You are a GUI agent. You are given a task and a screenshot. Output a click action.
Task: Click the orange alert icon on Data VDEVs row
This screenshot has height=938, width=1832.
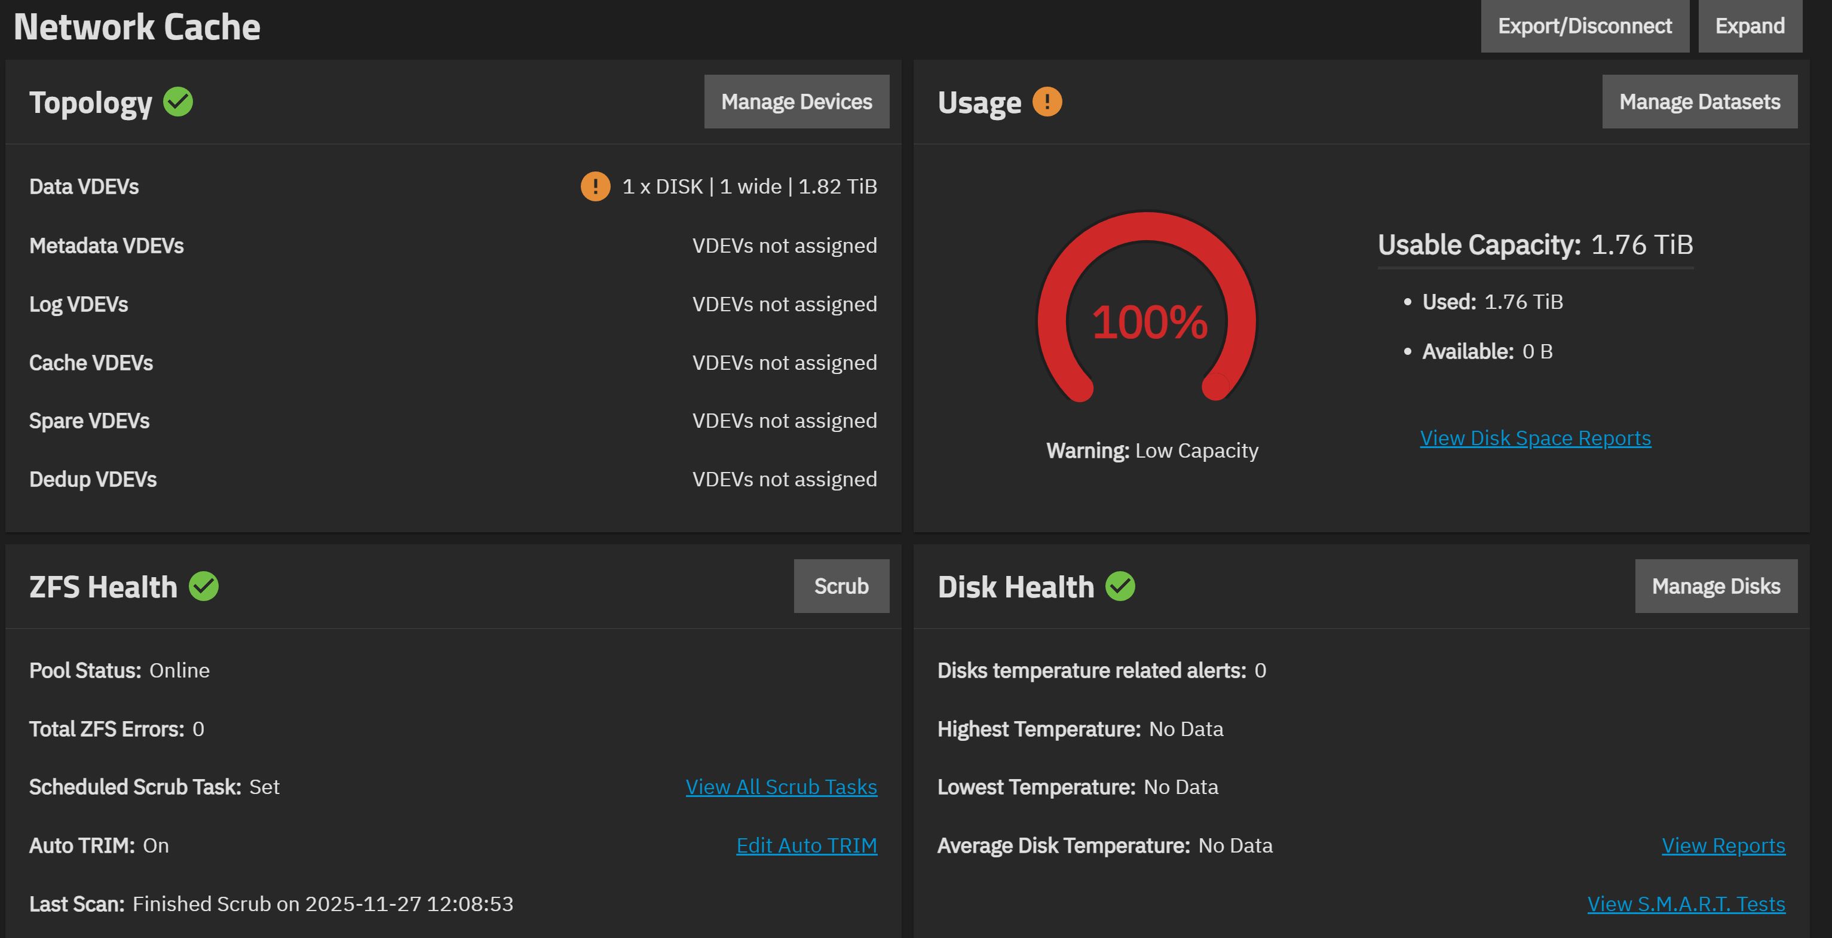595,186
